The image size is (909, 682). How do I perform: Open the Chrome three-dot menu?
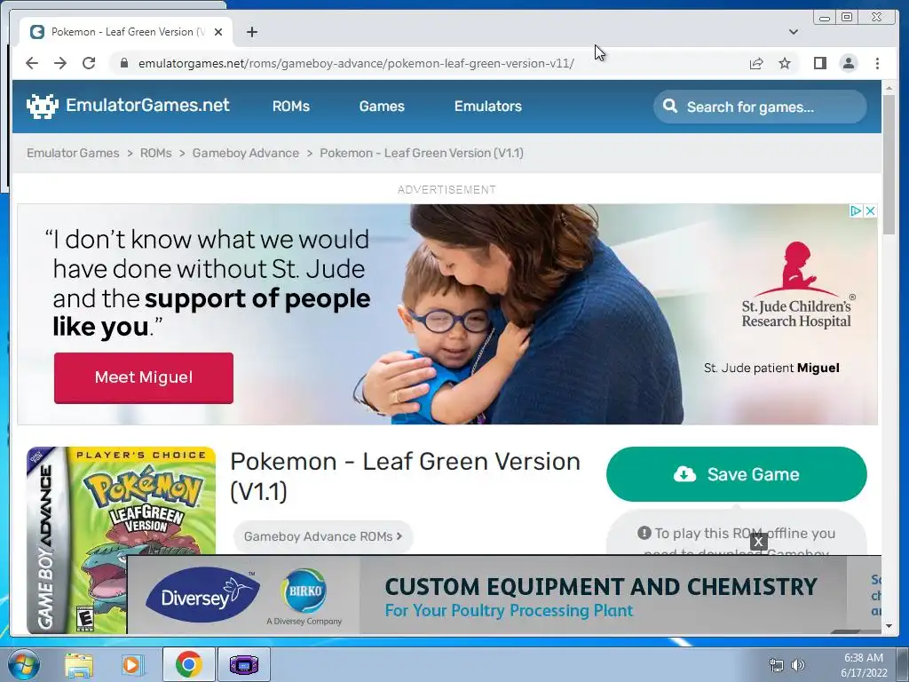pos(877,63)
